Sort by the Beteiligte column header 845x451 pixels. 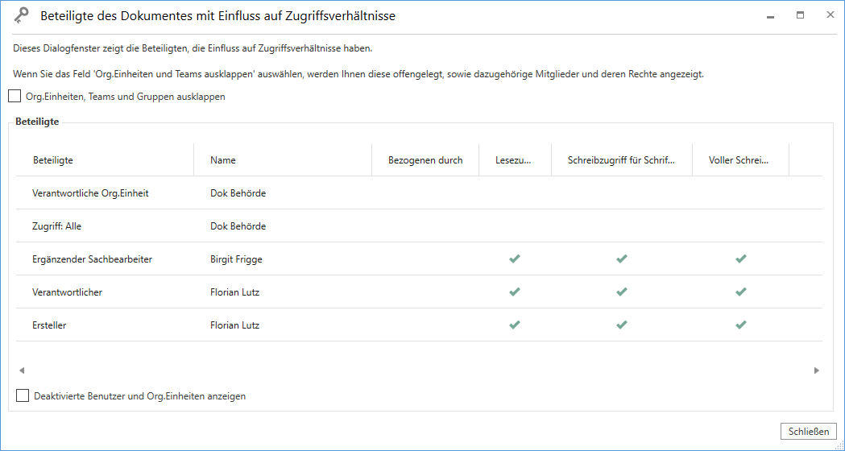[x=53, y=160]
